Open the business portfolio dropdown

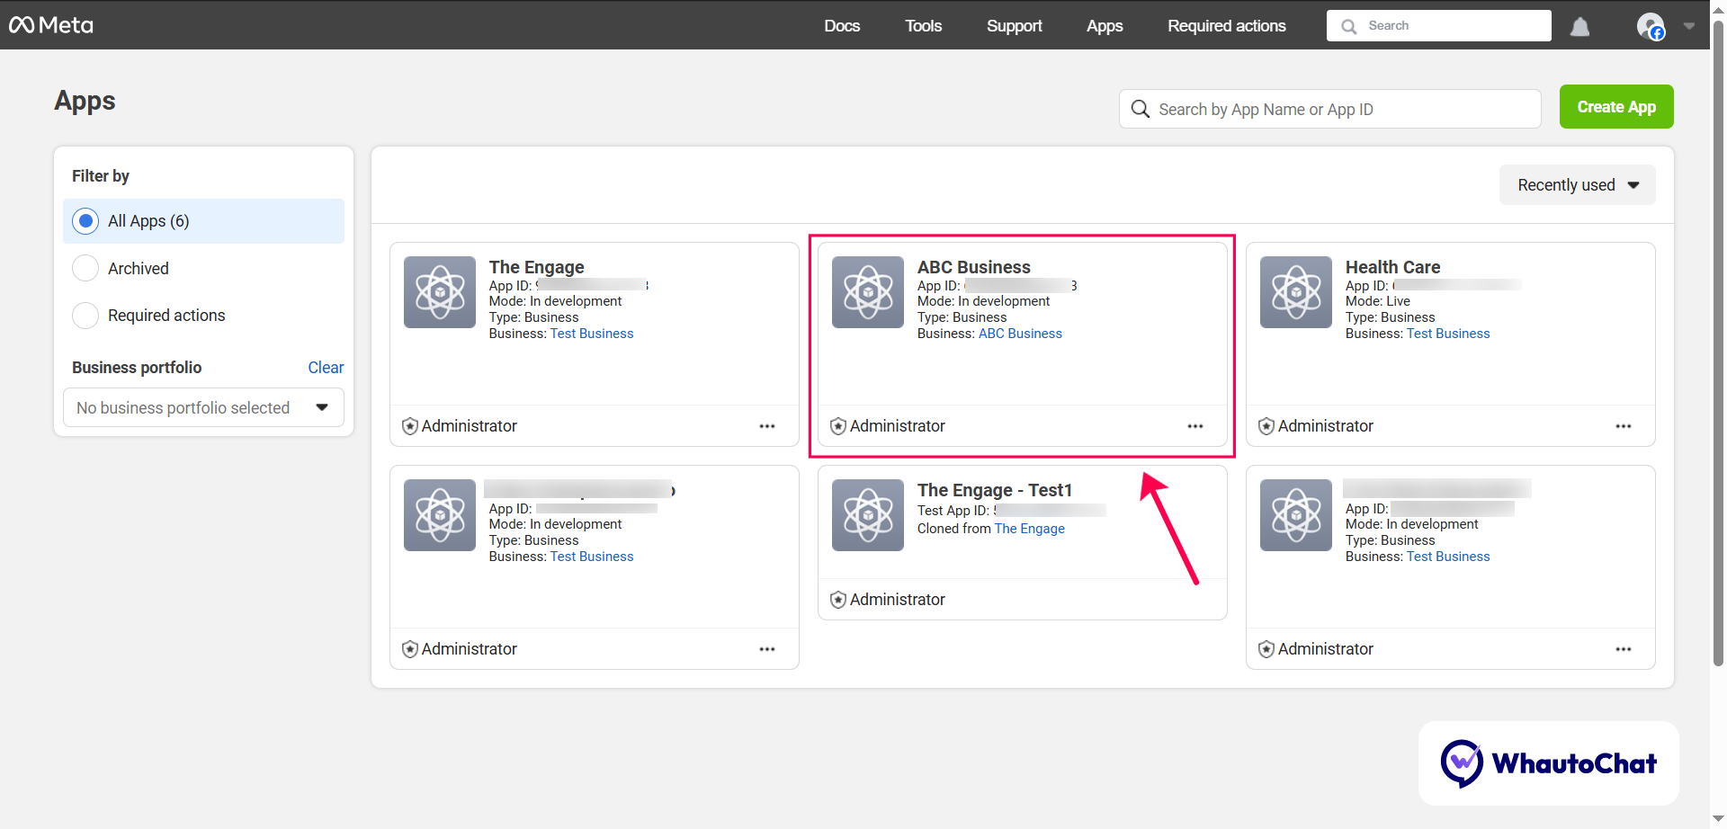pyautogui.click(x=203, y=407)
